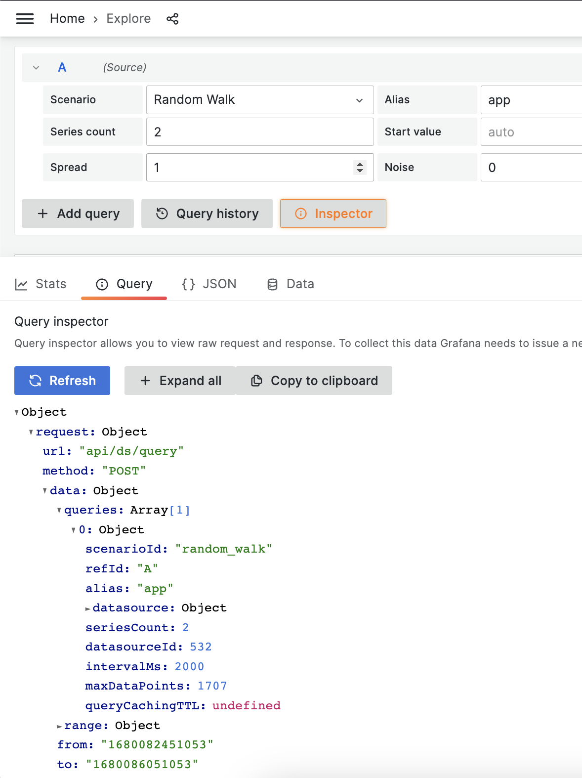The height and width of the screenshot is (778, 582).
Task: Copy the query response to clipboard
Action: (x=314, y=381)
